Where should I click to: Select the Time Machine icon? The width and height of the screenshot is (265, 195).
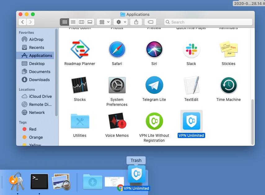point(228,85)
